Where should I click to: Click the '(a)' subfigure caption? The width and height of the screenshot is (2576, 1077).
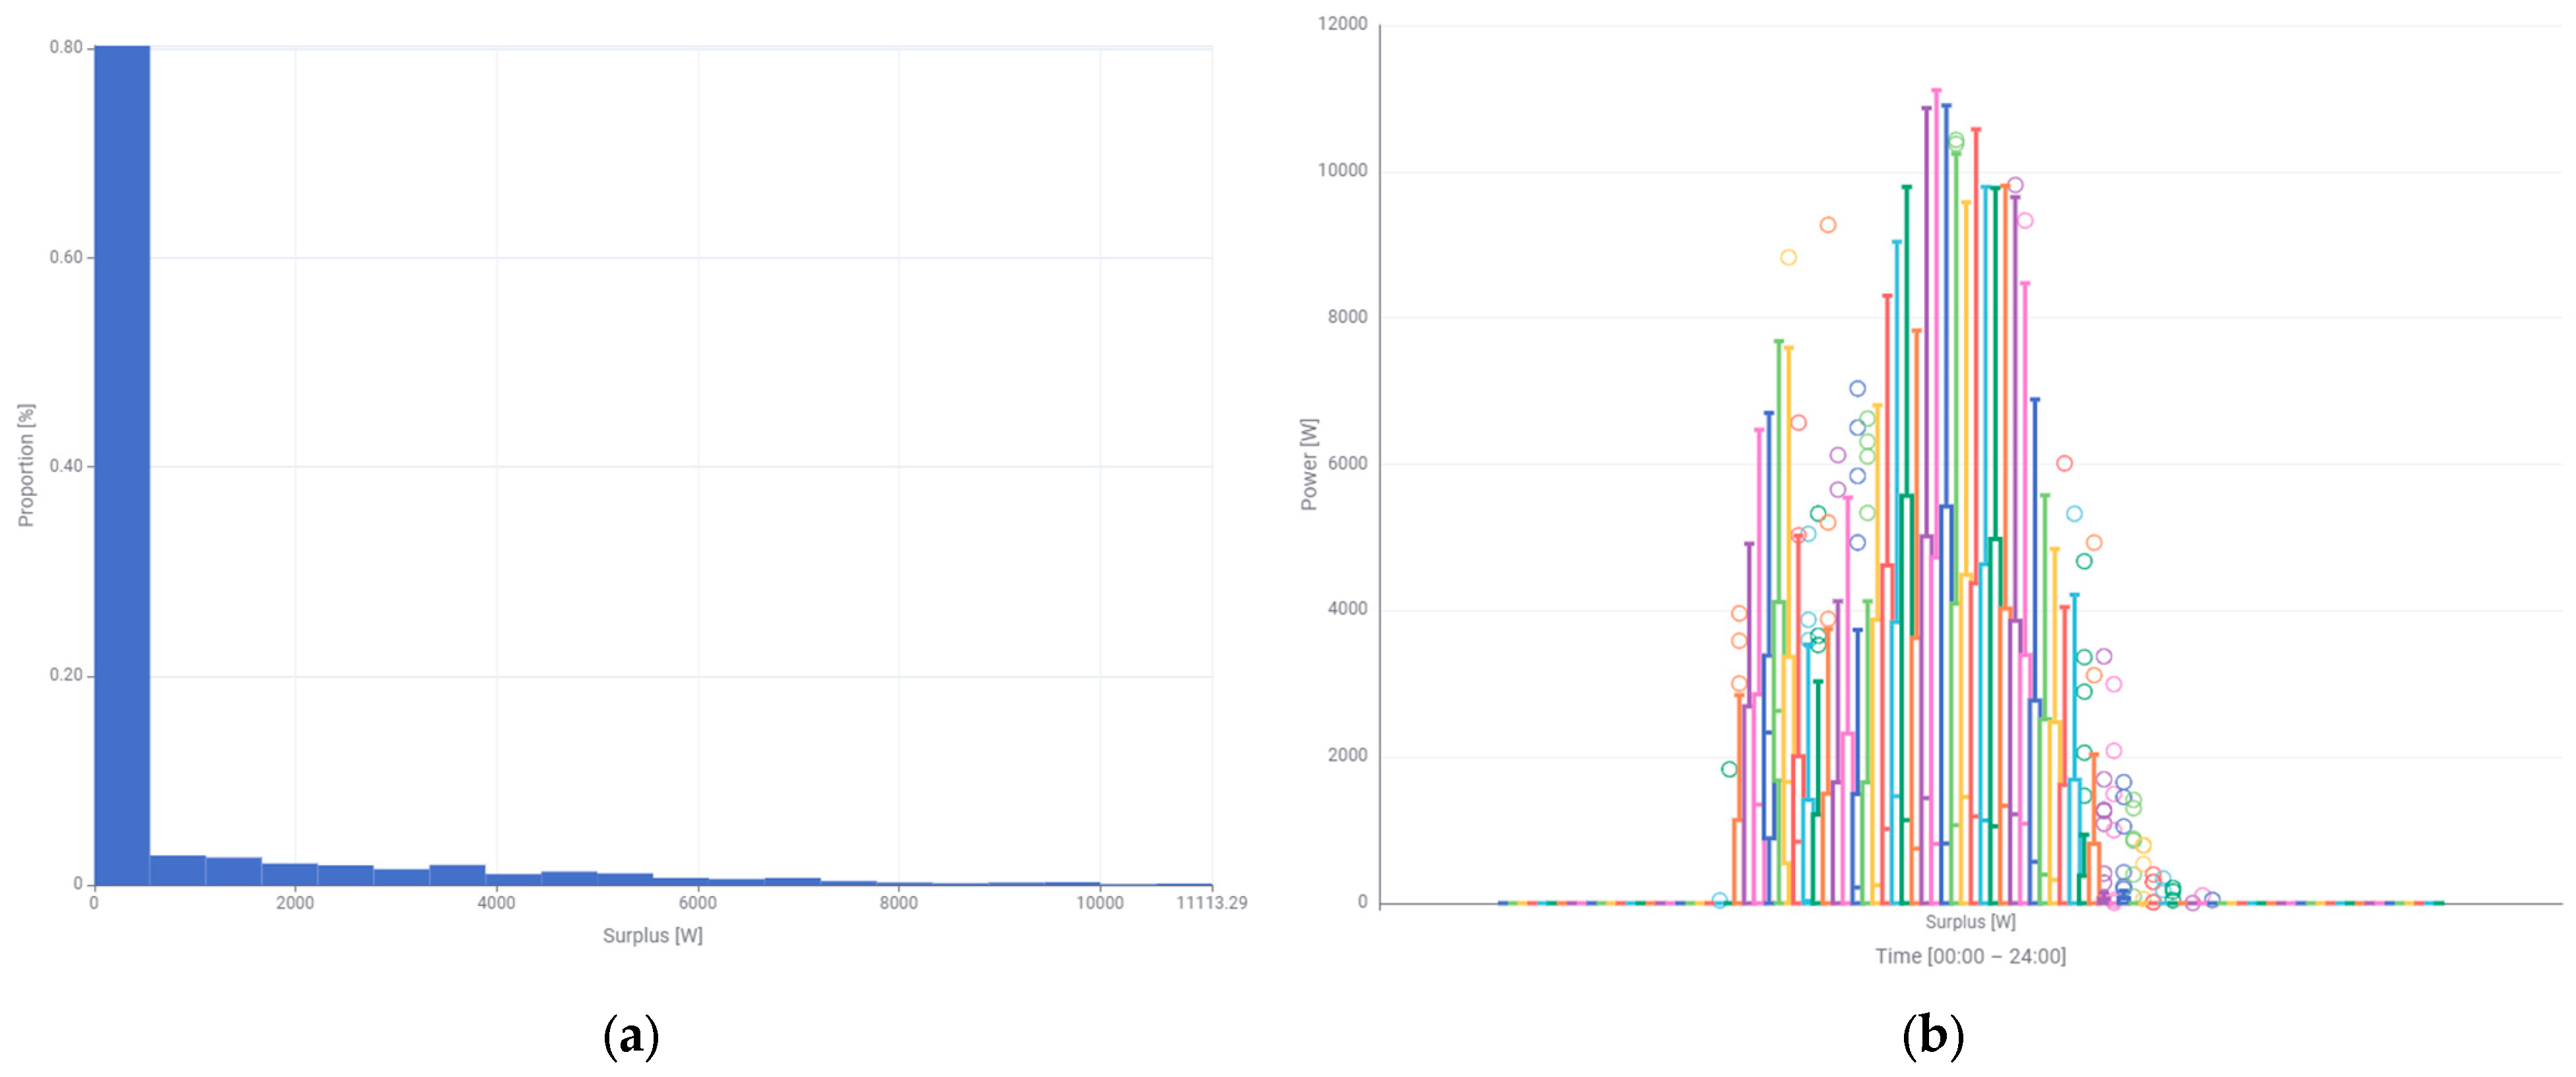click(x=631, y=1037)
